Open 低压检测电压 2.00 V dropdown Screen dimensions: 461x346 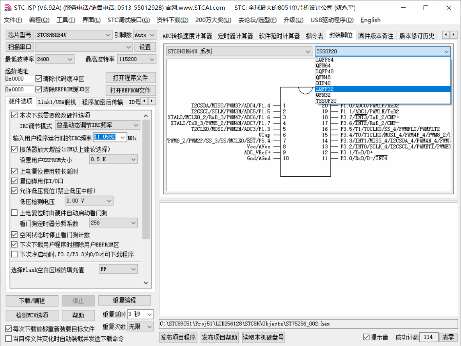(x=89, y=201)
